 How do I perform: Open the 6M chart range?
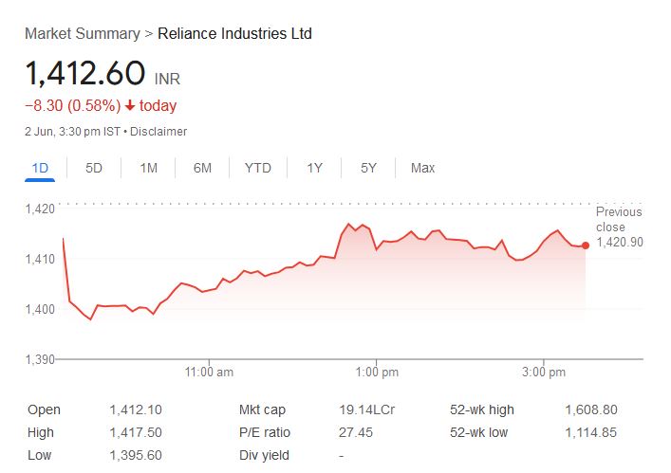point(202,168)
